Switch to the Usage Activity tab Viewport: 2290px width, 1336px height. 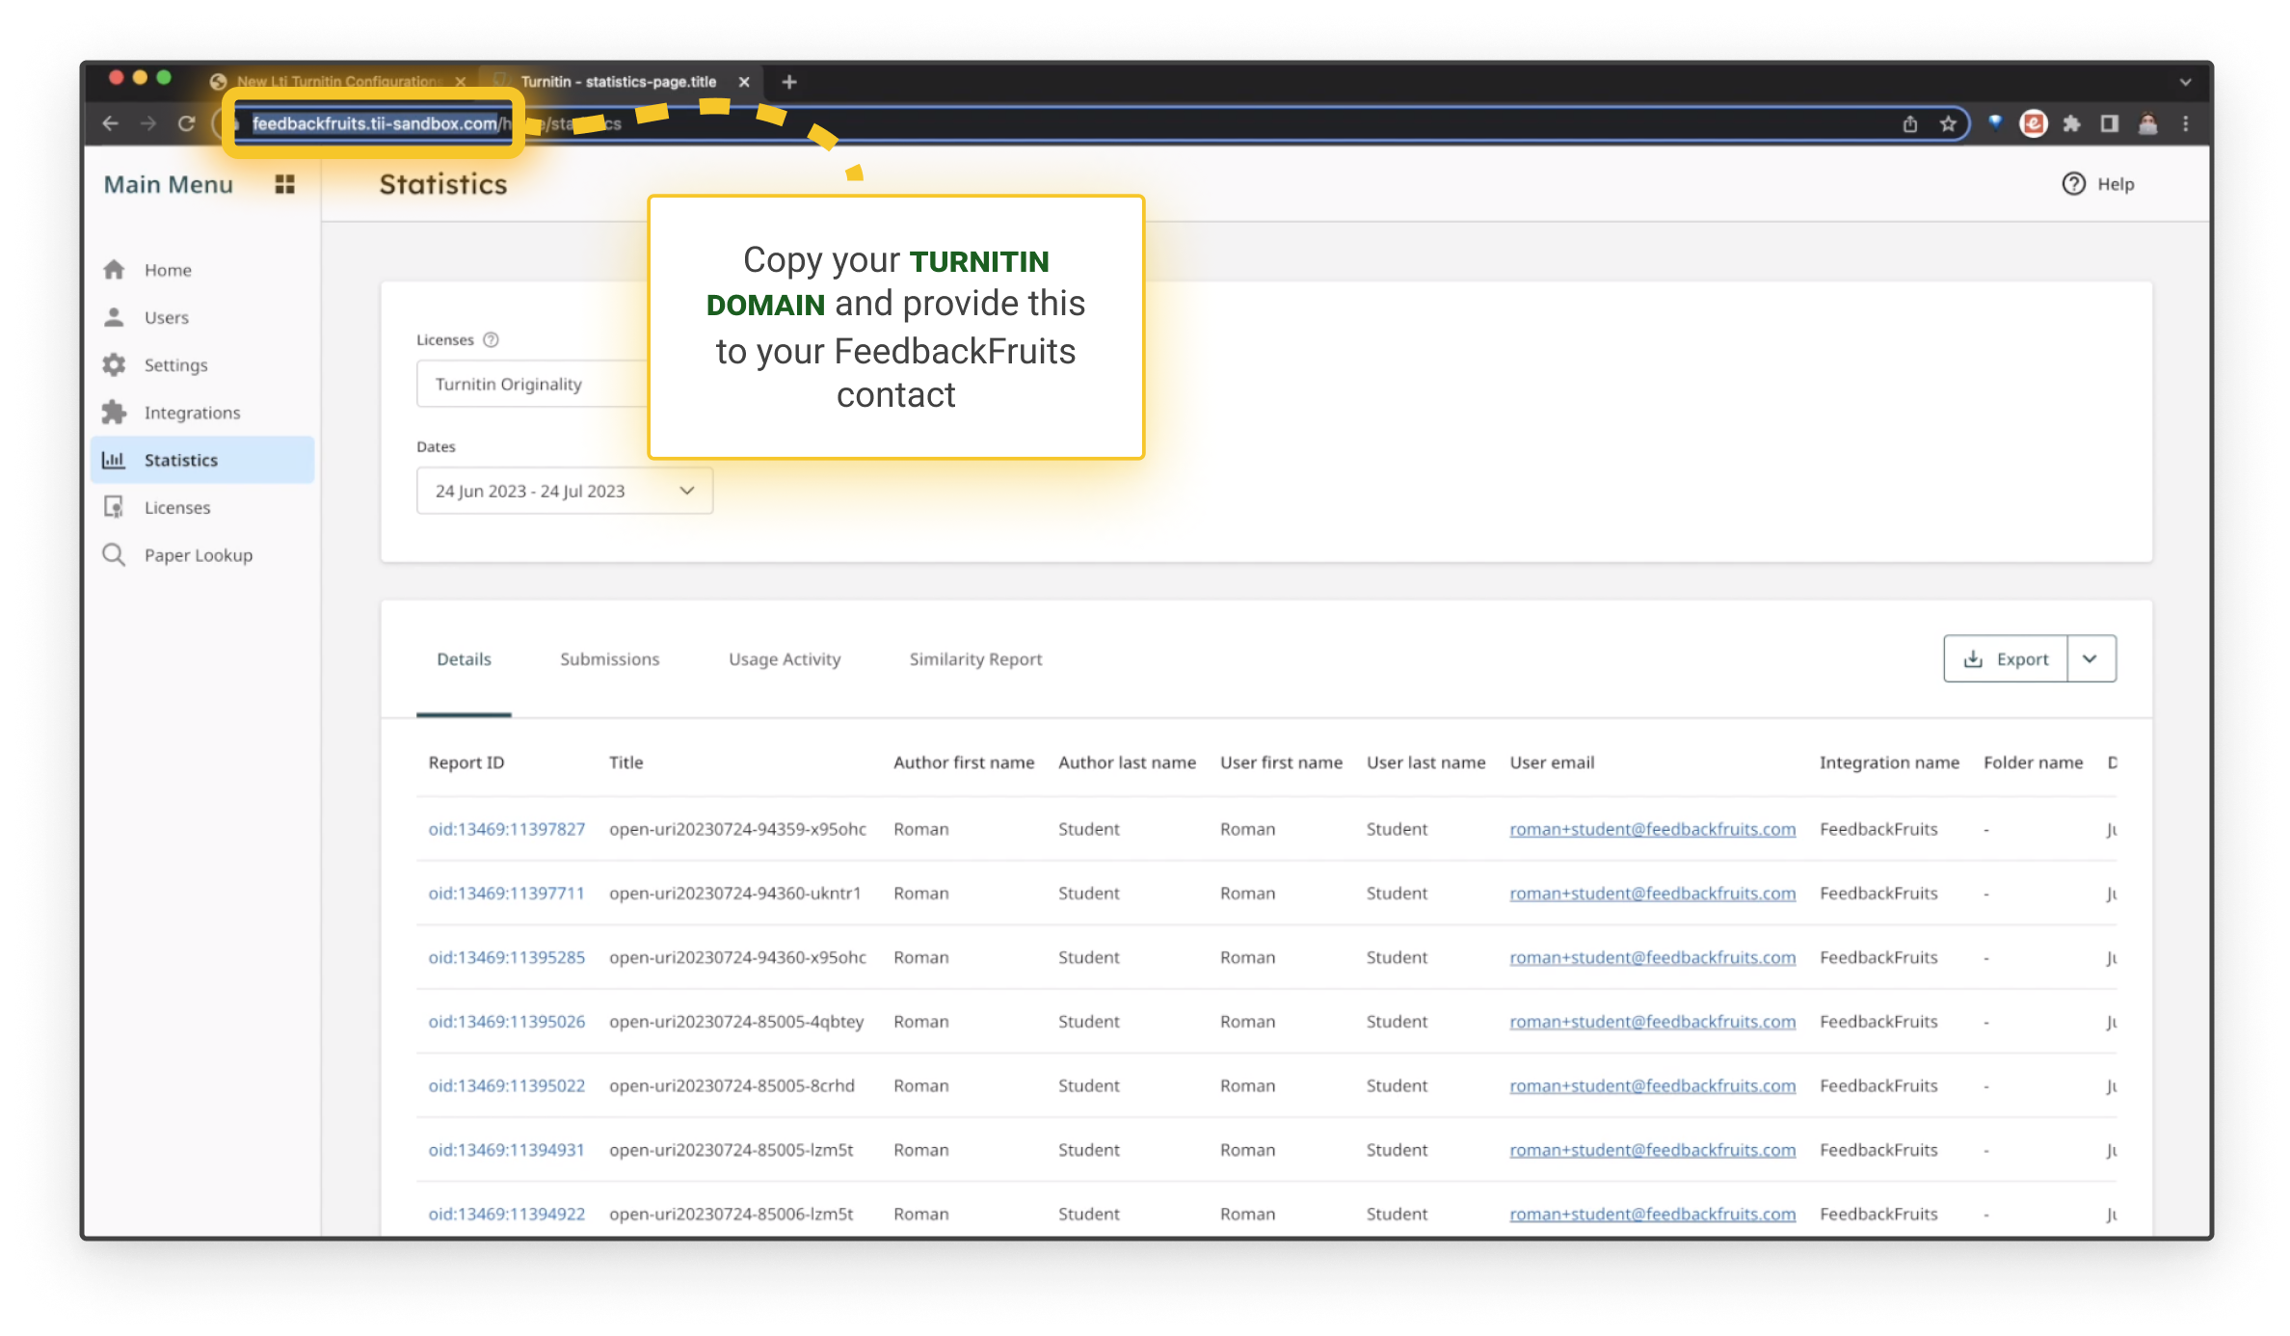[785, 659]
